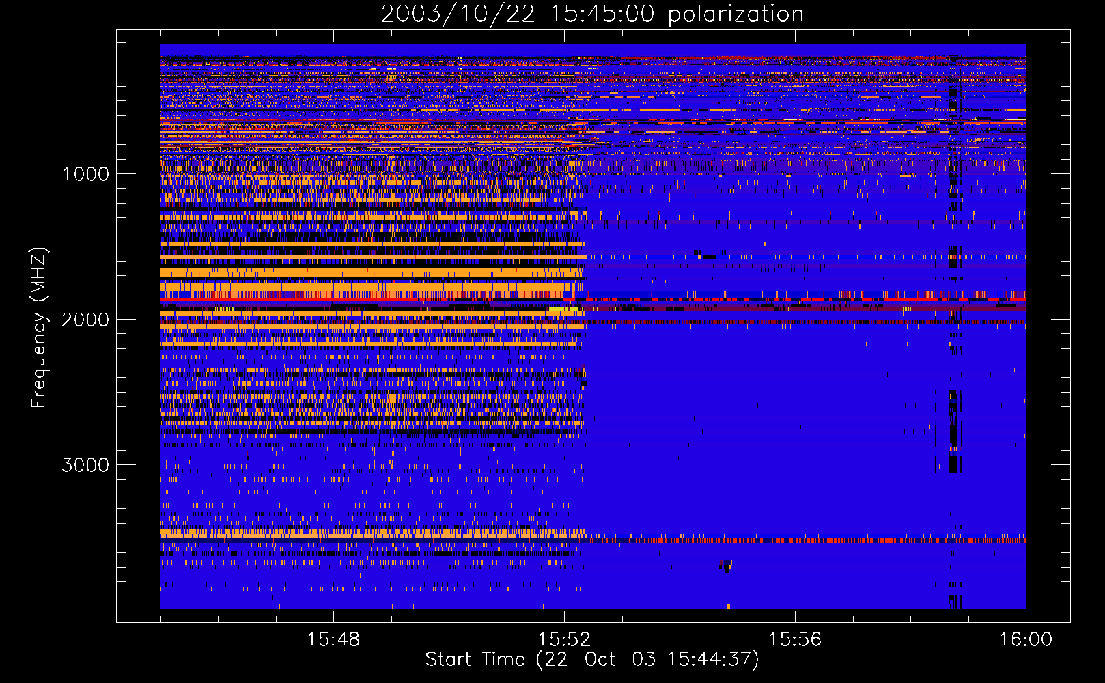Click the 3000 frequency tick label
Screen dimensions: 1105x683
pos(85,465)
